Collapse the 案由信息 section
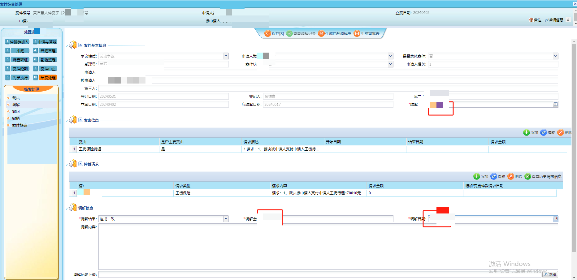577x280 pixels. tap(80, 120)
